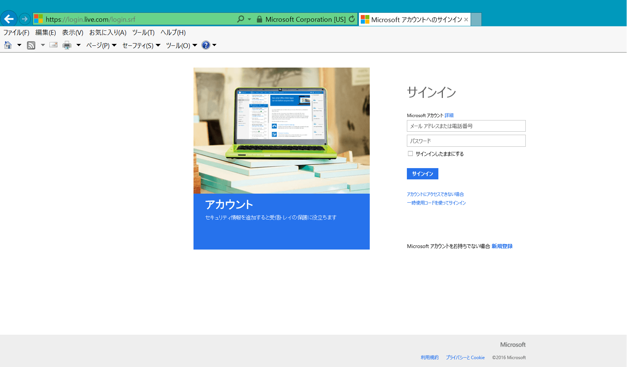This screenshot has height=367, width=627.
Task: Open the 編集(E) menu
Action: point(45,33)
